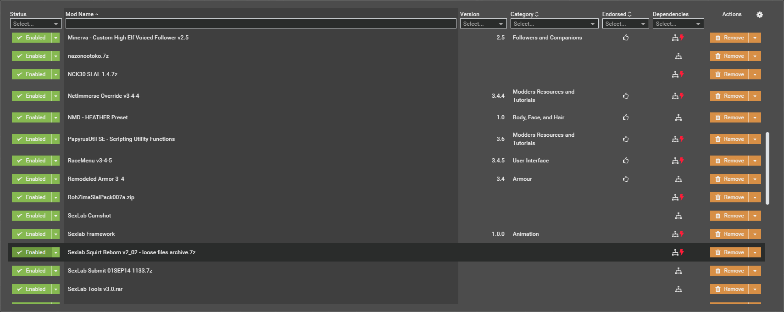Open dependencies icon for SexLab Cumshot
The image size is (784, 312).
pos(678,216)
